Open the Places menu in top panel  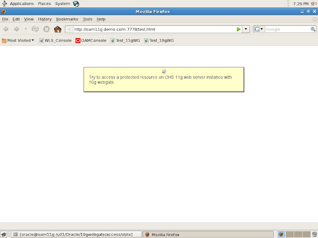coord(44,3)
